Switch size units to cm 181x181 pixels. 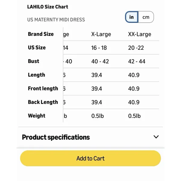(146, 17)
